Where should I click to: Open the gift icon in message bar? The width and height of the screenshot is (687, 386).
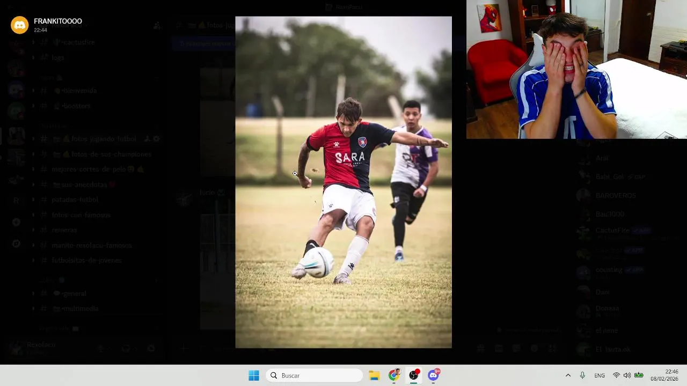point(481,348)
